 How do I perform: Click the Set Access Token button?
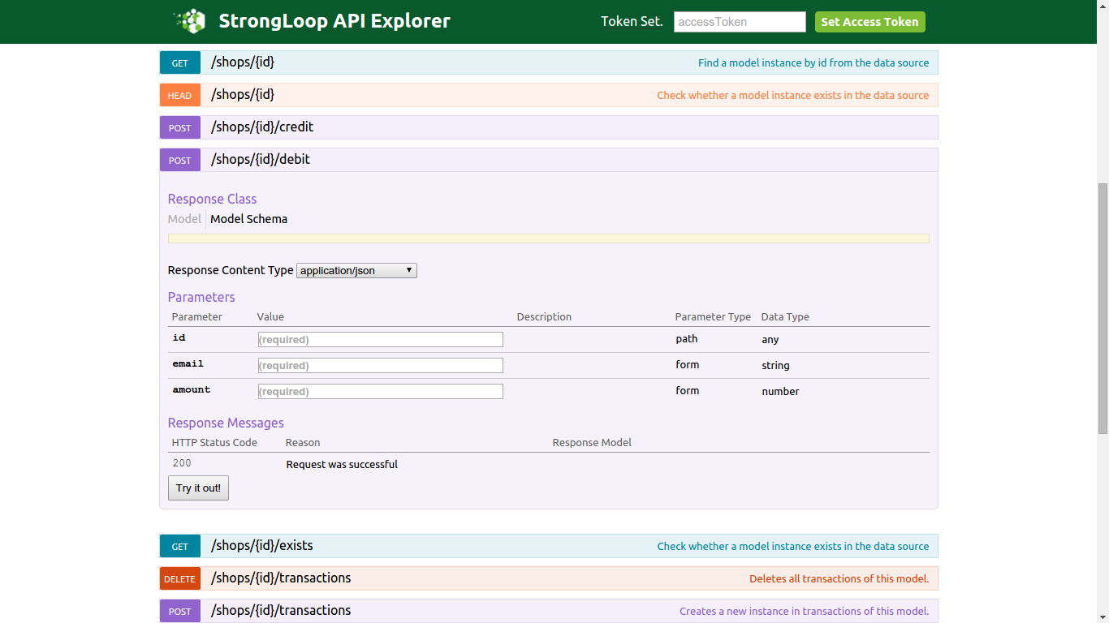pos(870,22)
